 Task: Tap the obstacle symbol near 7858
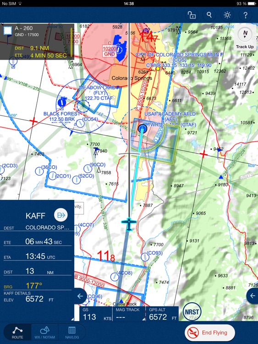click(x=99, y=170)
